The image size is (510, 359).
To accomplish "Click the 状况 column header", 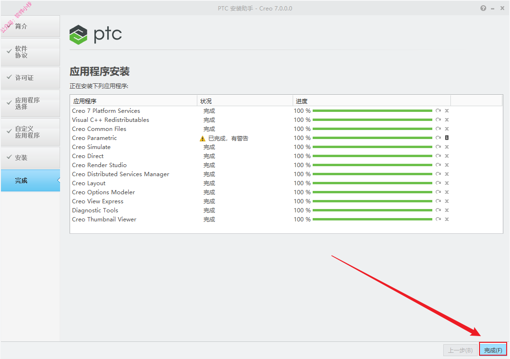I will pos(245,101).
